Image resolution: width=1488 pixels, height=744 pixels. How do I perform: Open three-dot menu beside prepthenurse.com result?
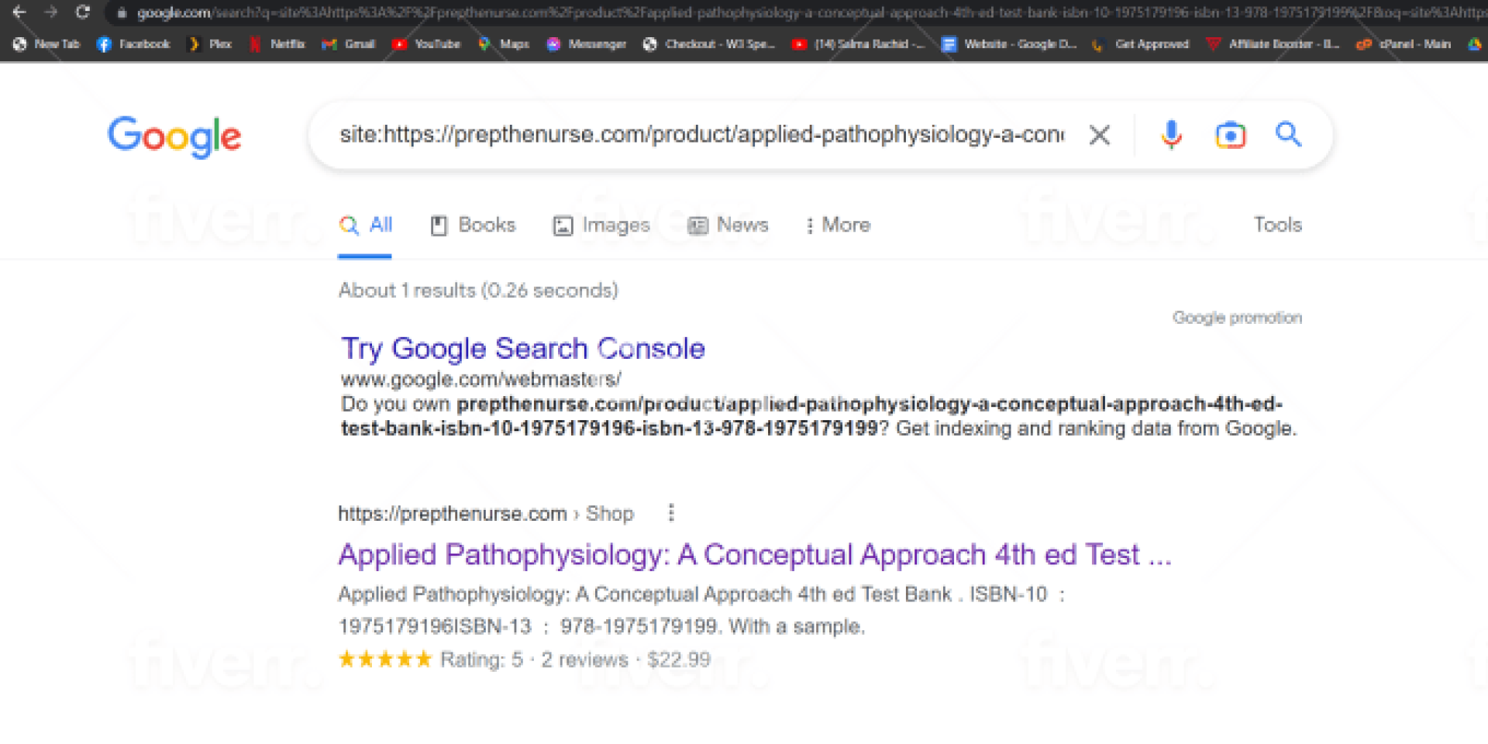tap(671, 513)
